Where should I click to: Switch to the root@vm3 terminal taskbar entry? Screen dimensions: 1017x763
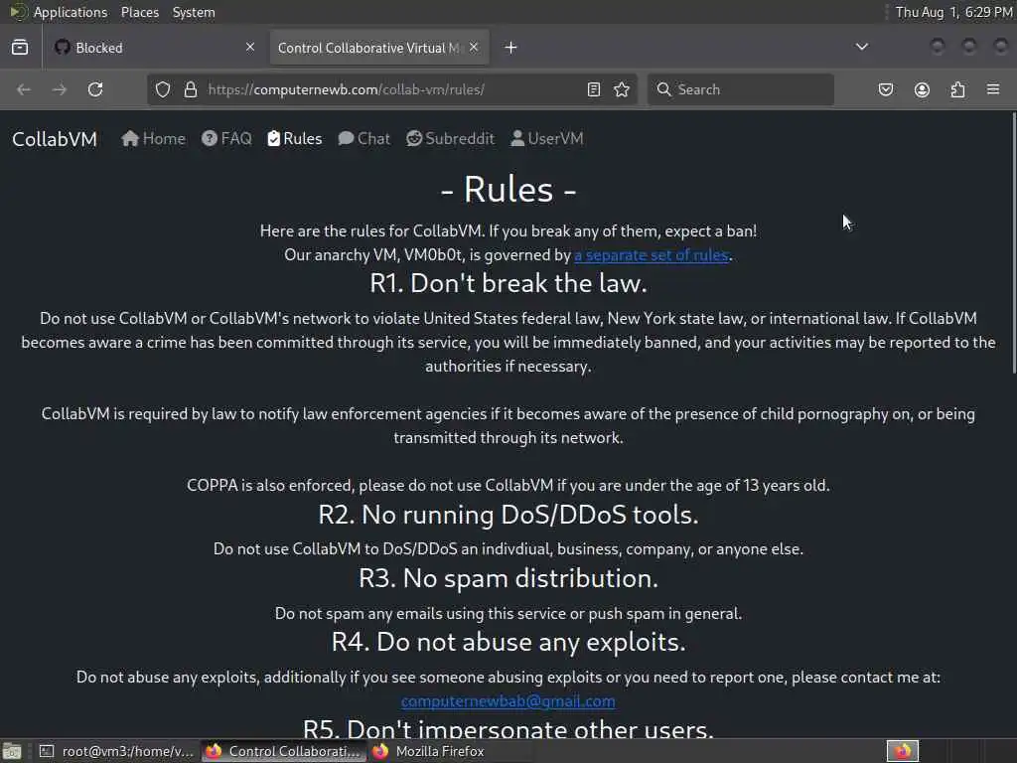116,751
